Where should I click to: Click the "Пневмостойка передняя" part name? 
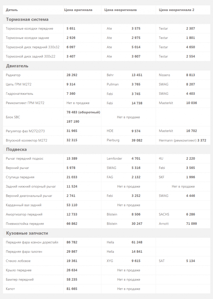(x=25, y=224)
